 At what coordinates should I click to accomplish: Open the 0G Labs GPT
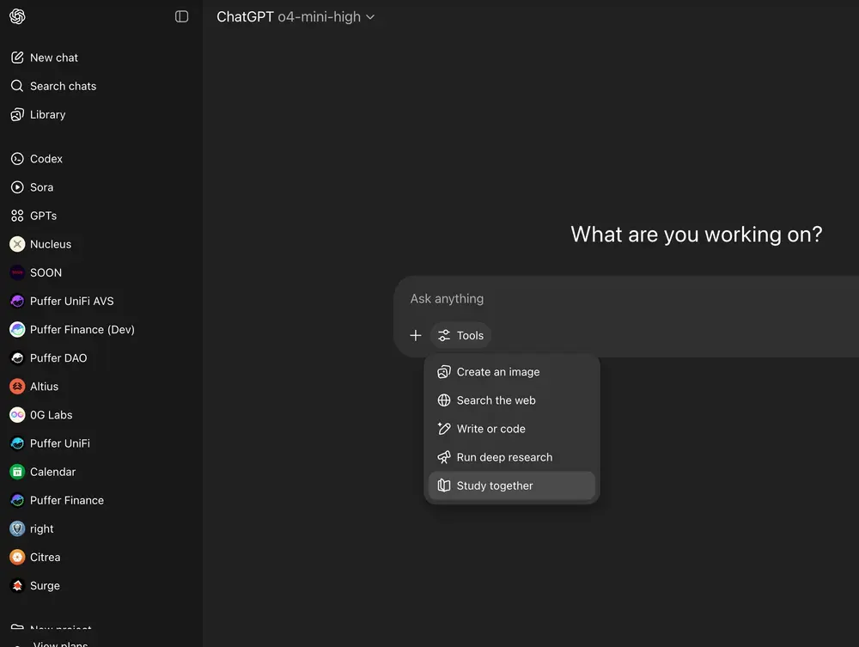[51, 415]
